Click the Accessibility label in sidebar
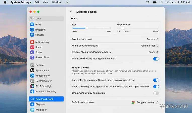 click(42, 76)
